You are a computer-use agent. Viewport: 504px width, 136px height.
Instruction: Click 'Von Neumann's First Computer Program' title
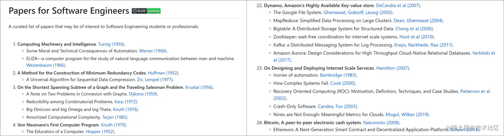tap(58, 125)
